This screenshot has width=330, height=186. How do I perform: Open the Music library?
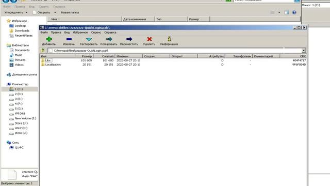(x=19, y=55)
